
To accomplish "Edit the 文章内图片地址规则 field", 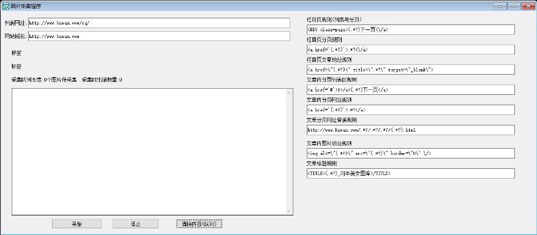I will (411, 153).
